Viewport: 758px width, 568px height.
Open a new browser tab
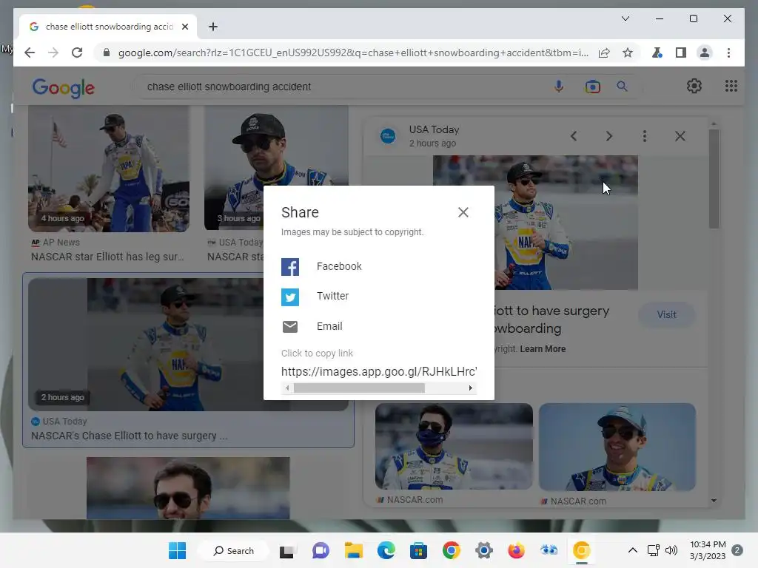(x=212, y=27)
